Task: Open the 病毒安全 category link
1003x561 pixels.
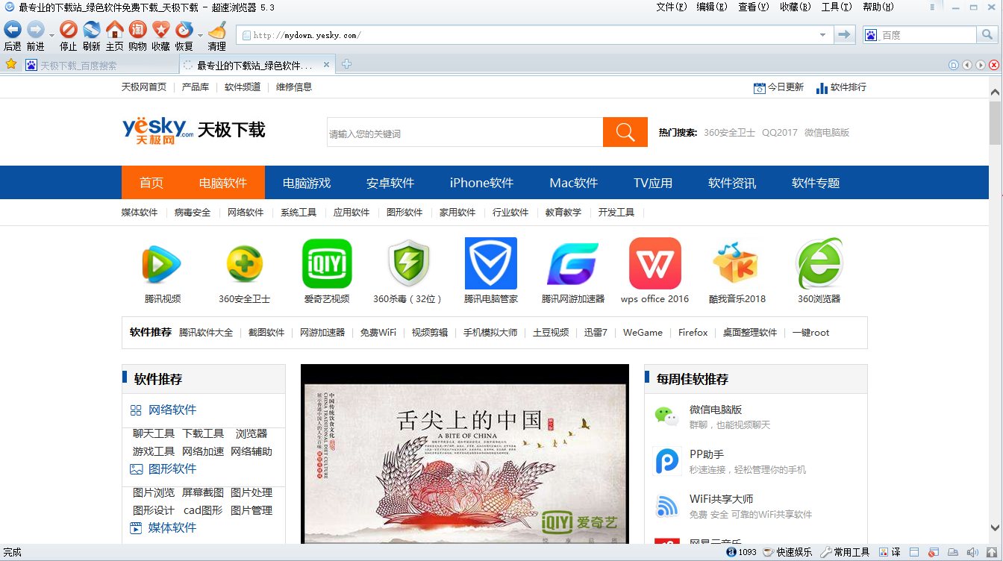Action: 193,213
